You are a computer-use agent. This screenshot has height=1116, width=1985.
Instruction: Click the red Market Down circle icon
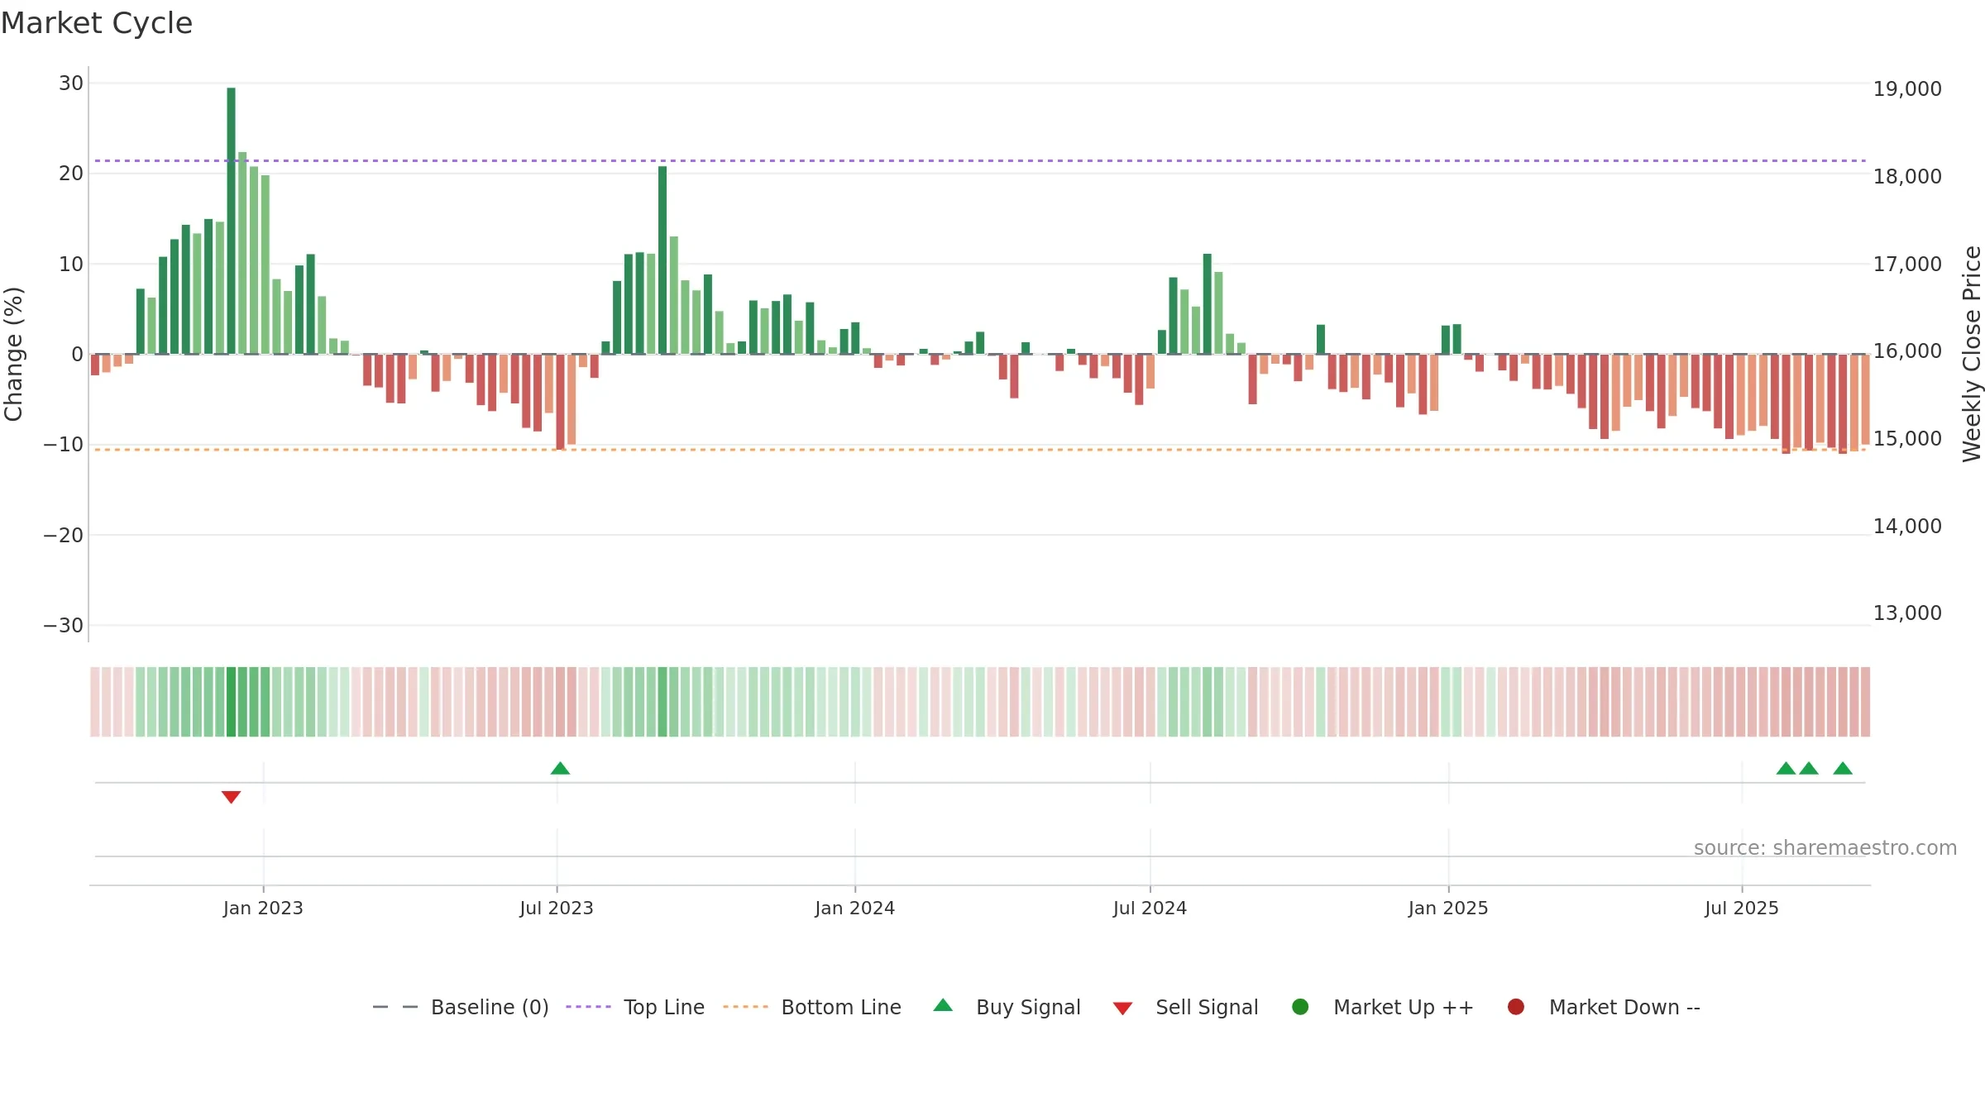pyautogui.click(x=1516, y=1007)
